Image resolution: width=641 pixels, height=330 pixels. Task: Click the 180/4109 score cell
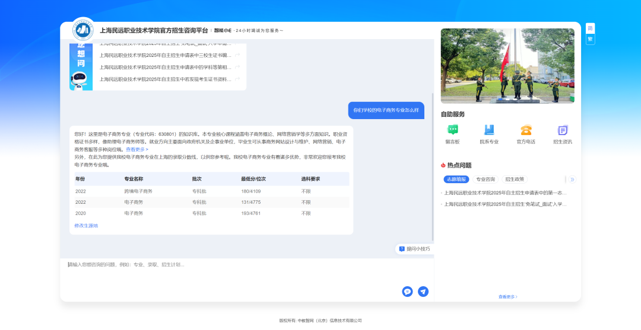(x=251, y=191)
